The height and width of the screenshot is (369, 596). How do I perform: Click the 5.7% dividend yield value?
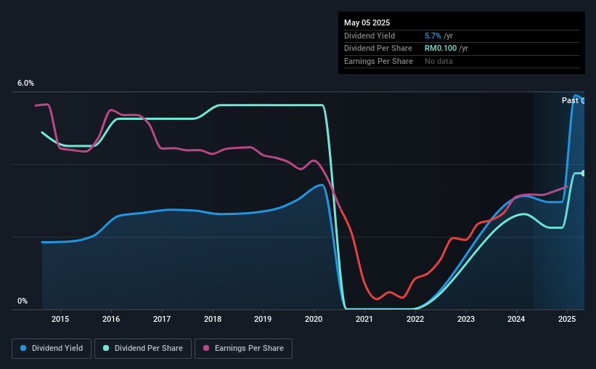click(433, 36)
